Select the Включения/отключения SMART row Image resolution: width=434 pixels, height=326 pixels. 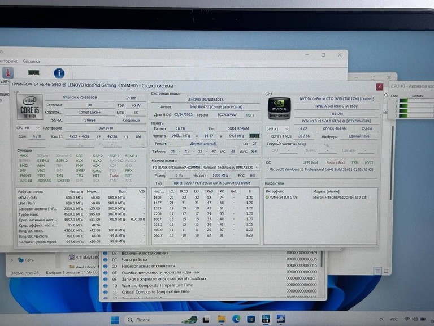[211, 253]
